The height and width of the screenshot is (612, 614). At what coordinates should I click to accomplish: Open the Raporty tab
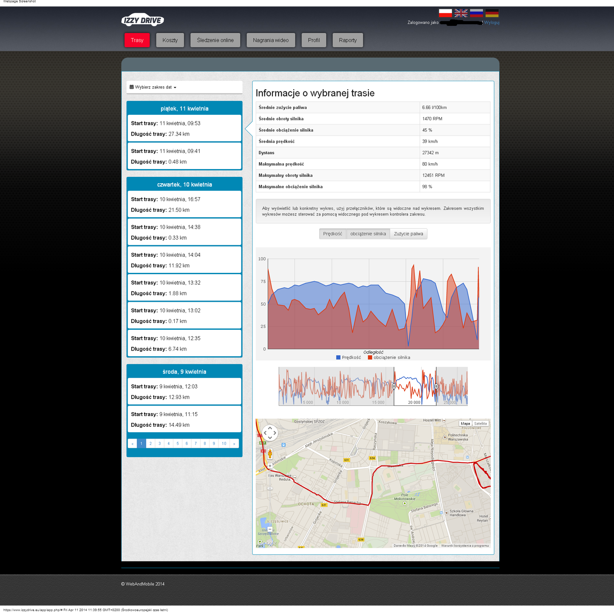click(x=348, y=40)
